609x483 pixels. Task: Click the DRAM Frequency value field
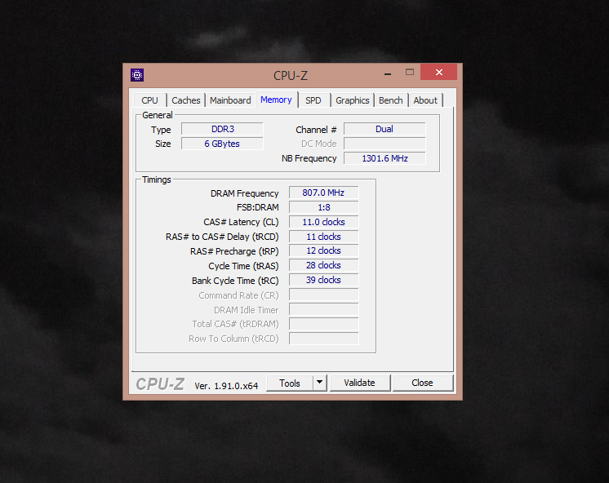pos(323,193)
